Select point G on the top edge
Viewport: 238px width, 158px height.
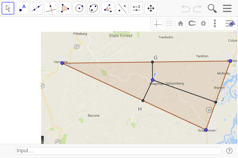coord(152,62)
